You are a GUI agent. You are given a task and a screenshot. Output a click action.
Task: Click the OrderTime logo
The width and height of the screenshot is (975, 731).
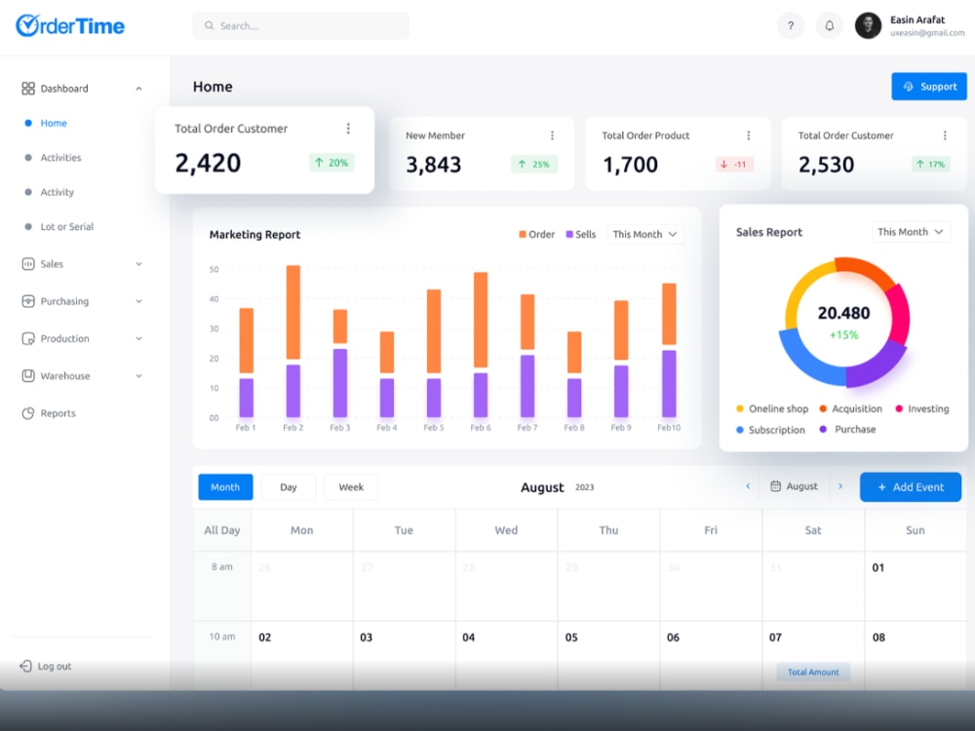69,25
